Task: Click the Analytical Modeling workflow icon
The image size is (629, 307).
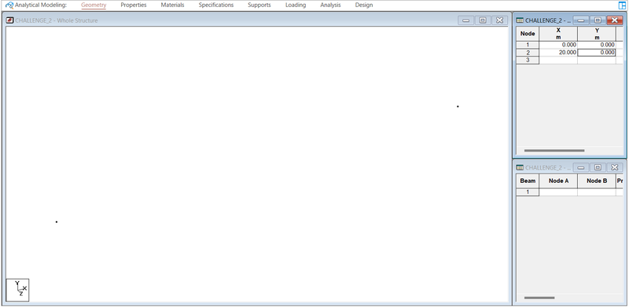Action: [9, 5]
